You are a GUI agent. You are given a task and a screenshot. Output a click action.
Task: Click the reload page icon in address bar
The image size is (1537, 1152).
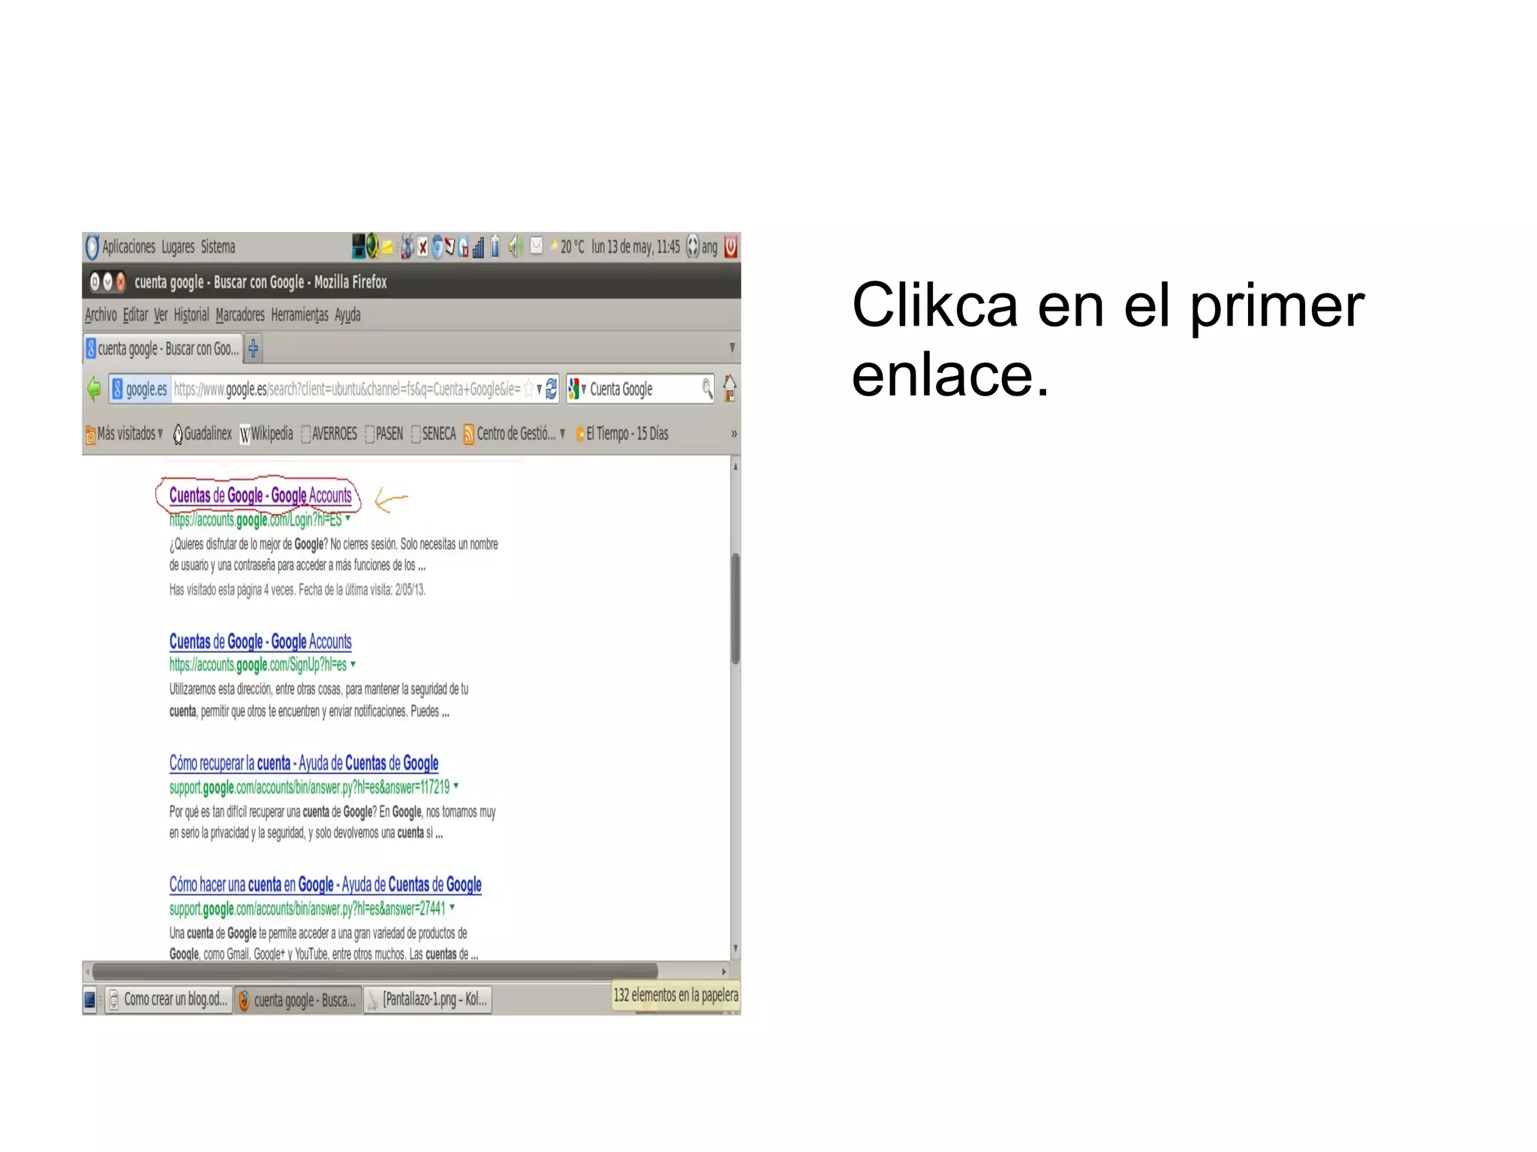pos(551,389)
